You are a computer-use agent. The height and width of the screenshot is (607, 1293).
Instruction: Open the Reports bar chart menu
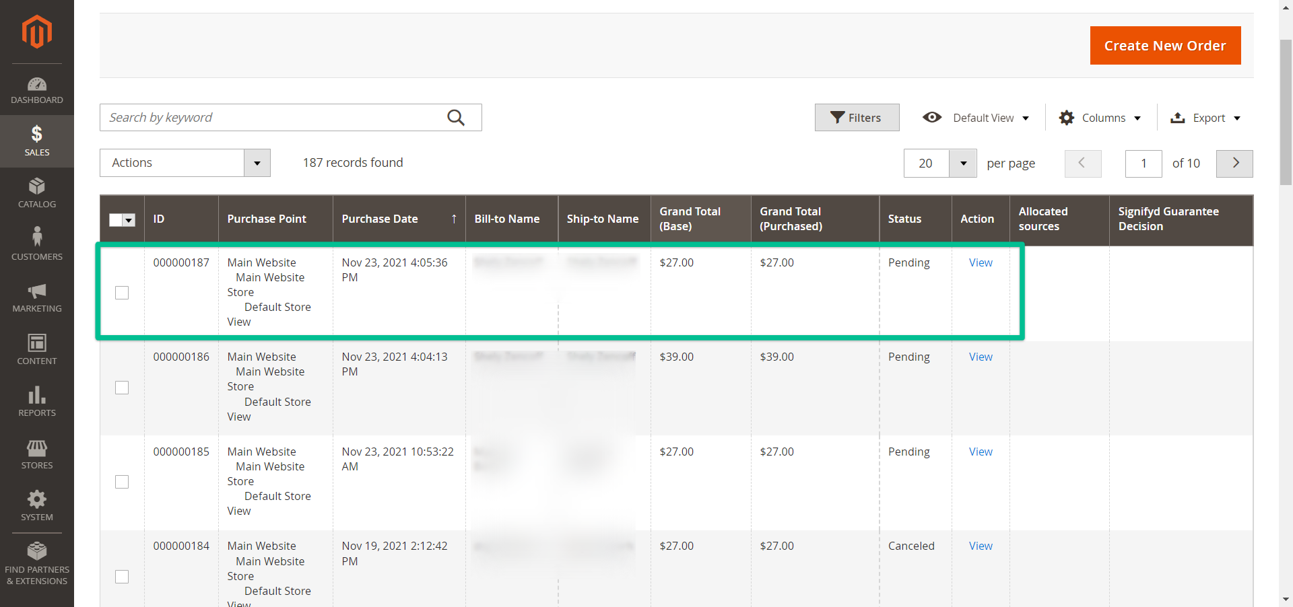click(x=37, y=402)
